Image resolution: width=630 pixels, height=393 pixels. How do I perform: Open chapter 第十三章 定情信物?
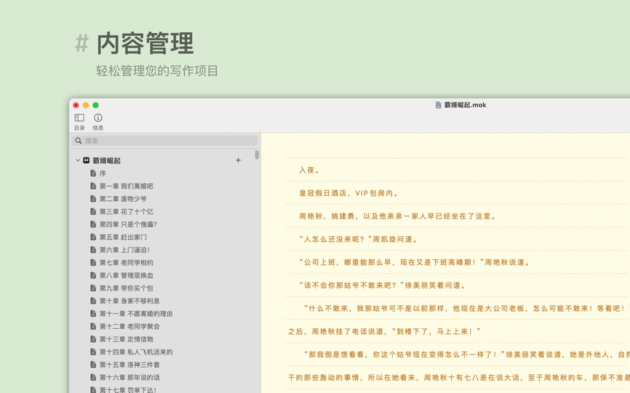pyautogui.click(x=126, y=339)
